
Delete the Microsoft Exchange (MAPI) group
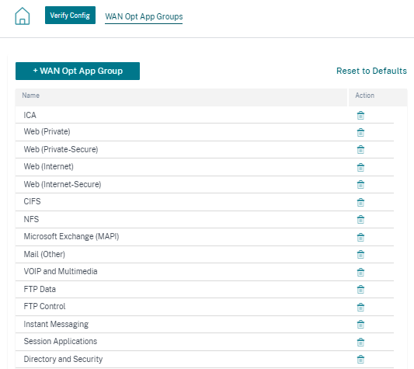(360, 237)
